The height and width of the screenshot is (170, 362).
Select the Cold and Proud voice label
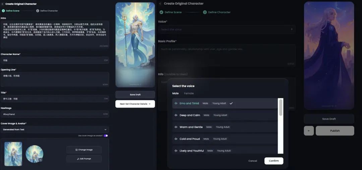[189, 139]
